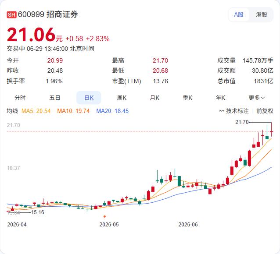Click 昨收 value 20.48
The width and height of the screenshot is (280, 254).
(x=55, y=71)
